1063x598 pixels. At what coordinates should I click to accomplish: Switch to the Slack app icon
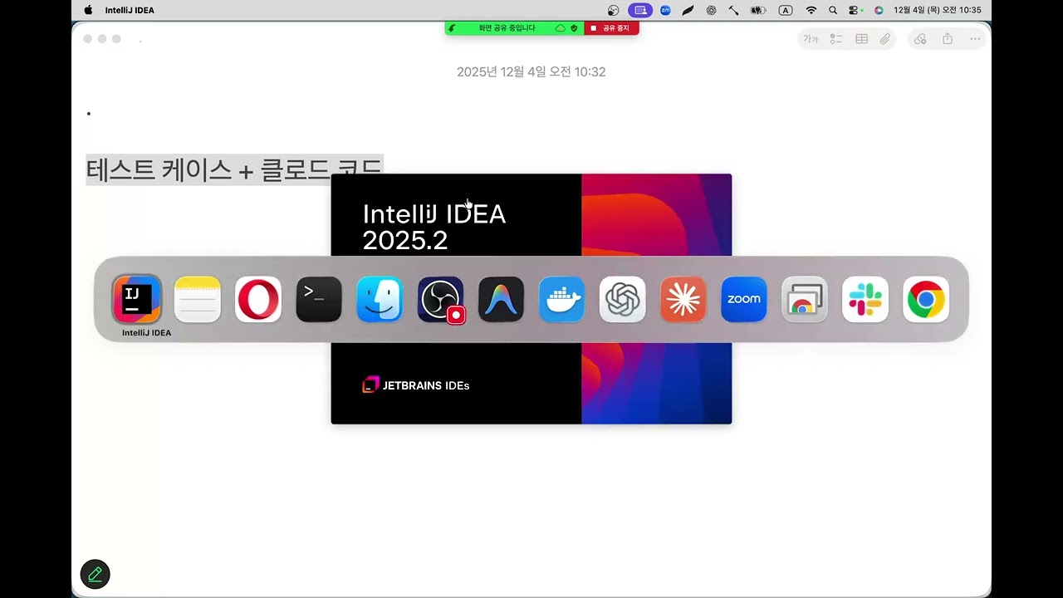[x=865, y=299]
